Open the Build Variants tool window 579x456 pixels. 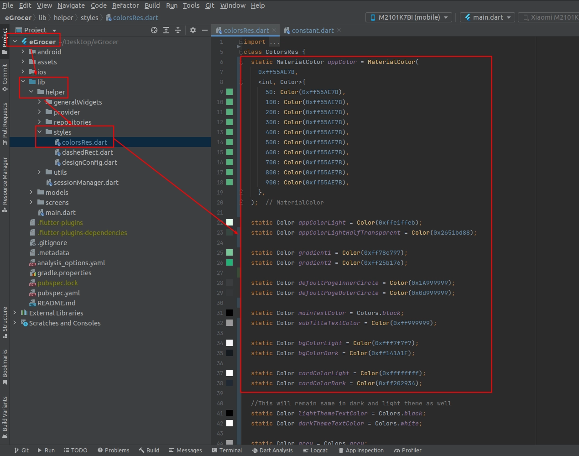(x=5, y=417)
